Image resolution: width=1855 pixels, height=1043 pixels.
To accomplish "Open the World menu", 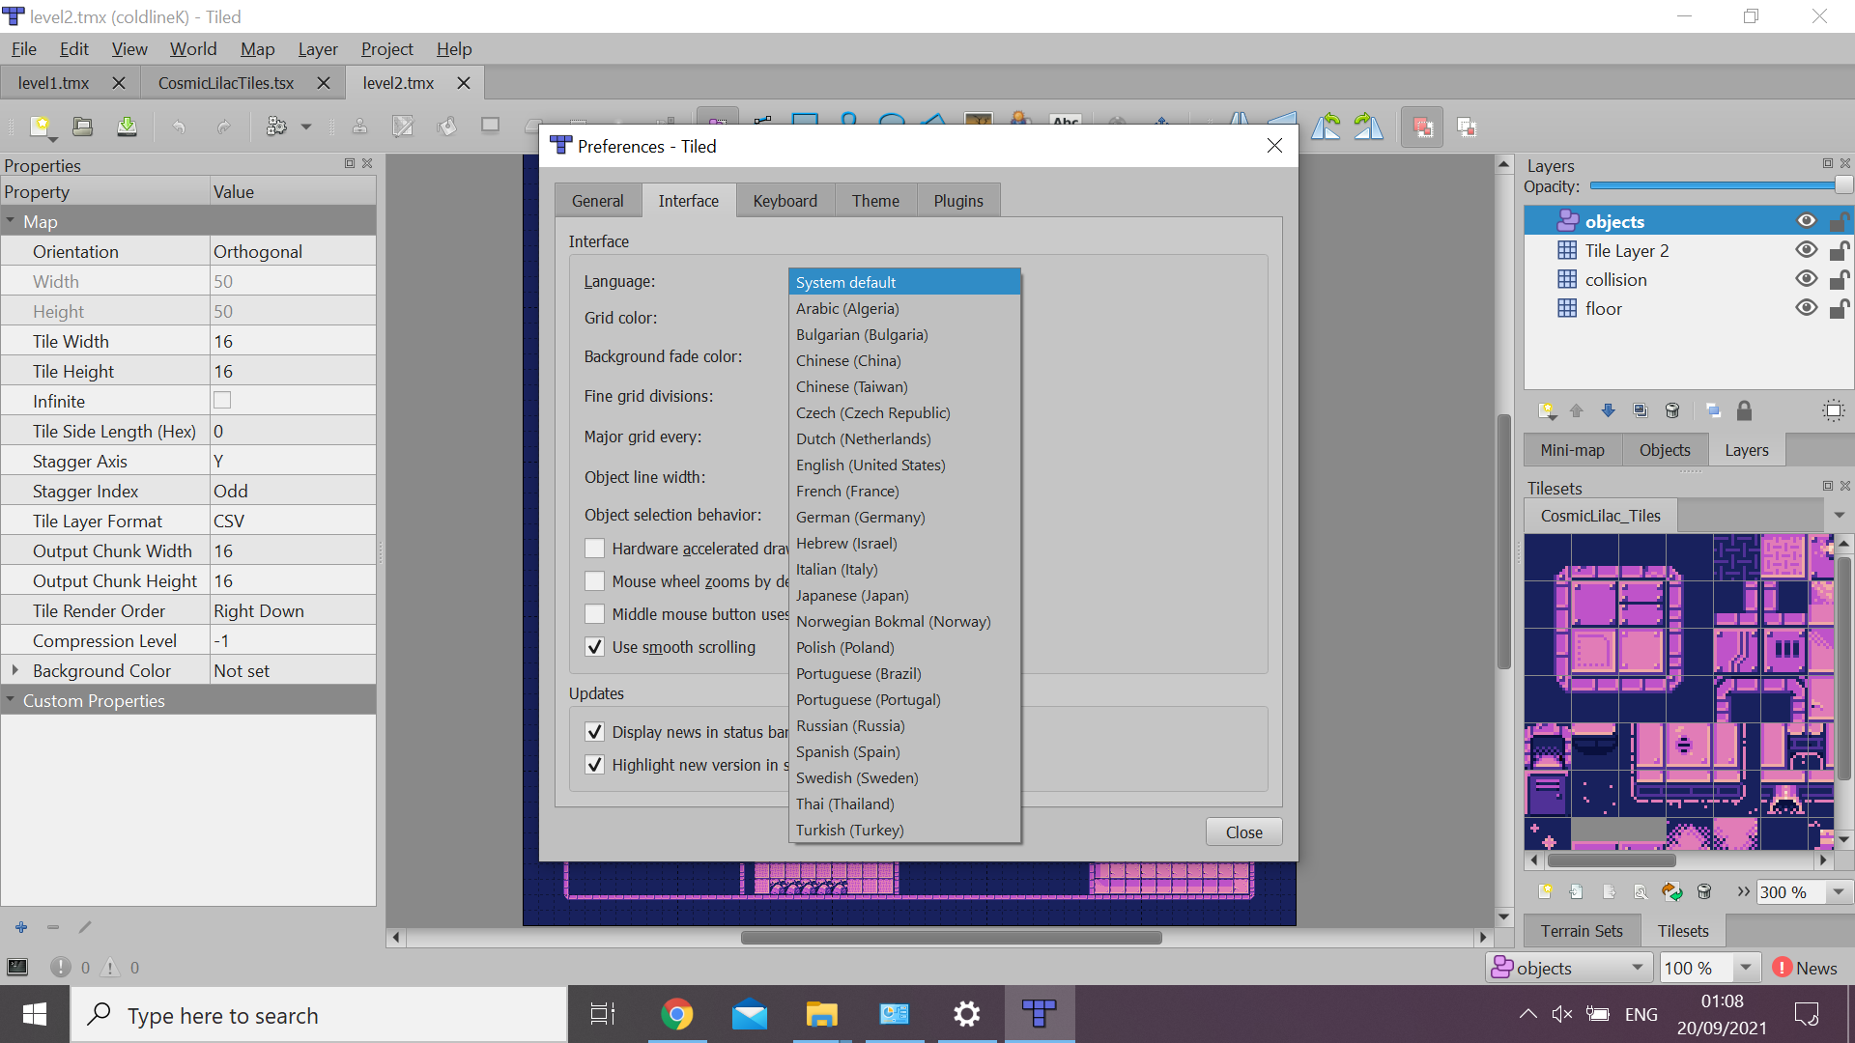I will pos(192,48).
